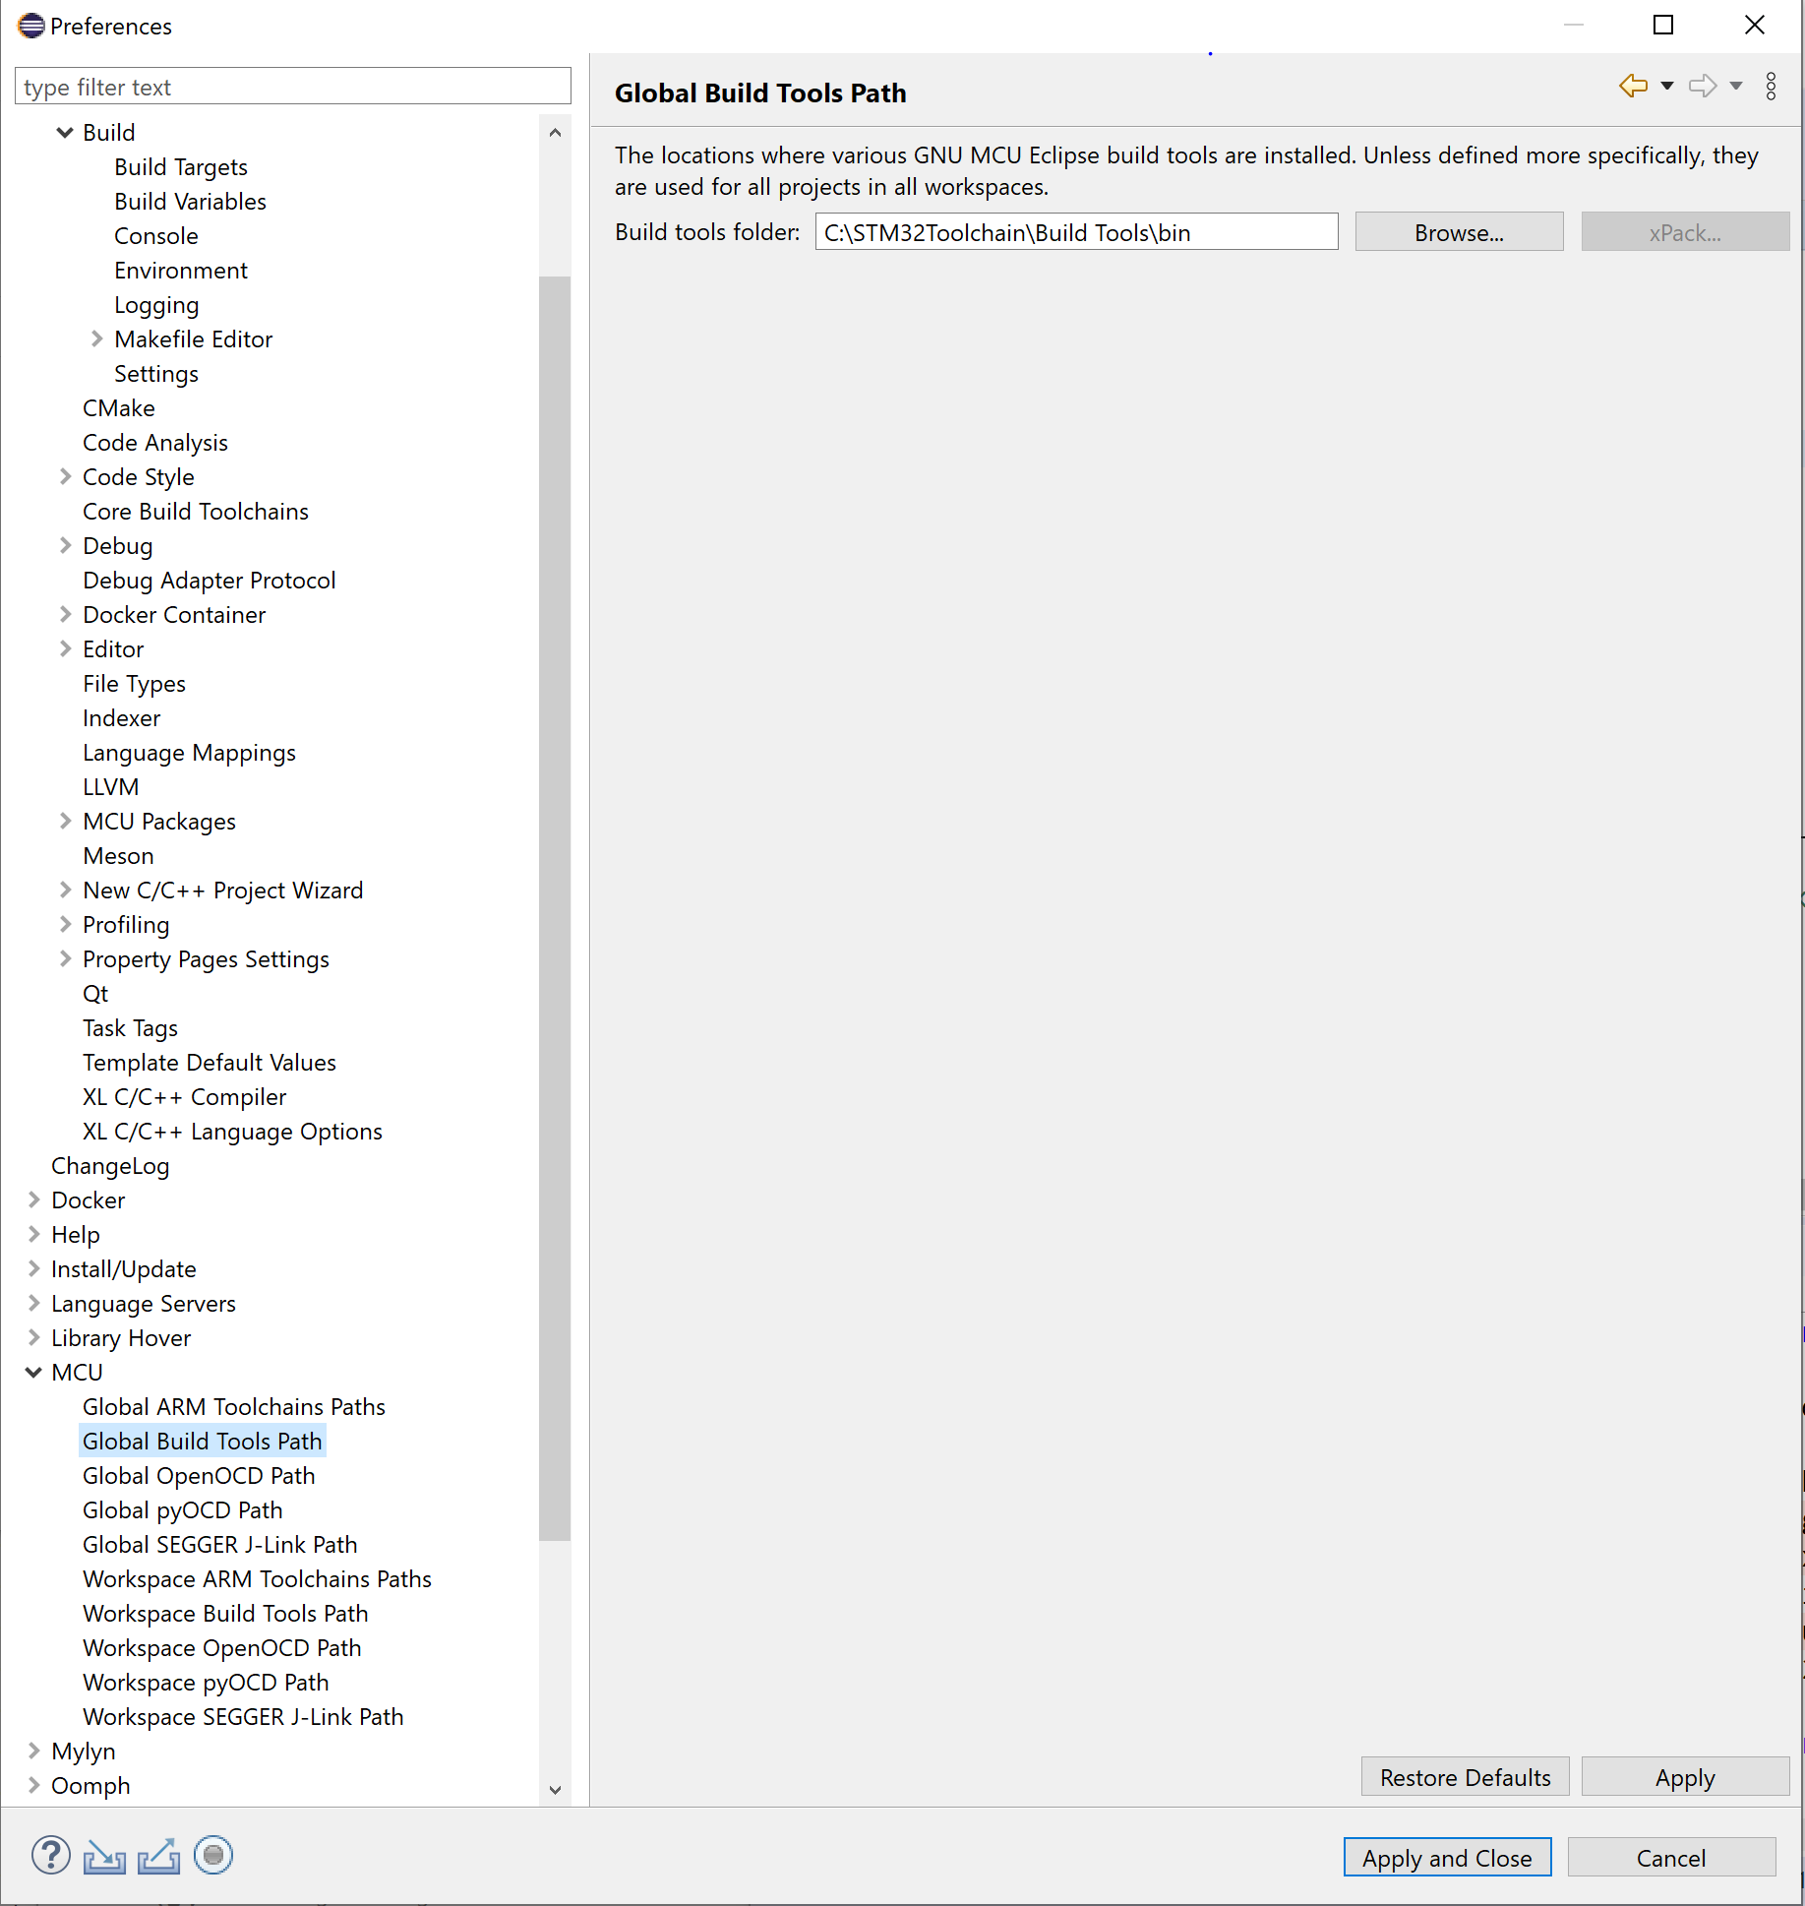Expand the Profiling node
This screenshot has height=1906, width=1805.
coord(65,924)
